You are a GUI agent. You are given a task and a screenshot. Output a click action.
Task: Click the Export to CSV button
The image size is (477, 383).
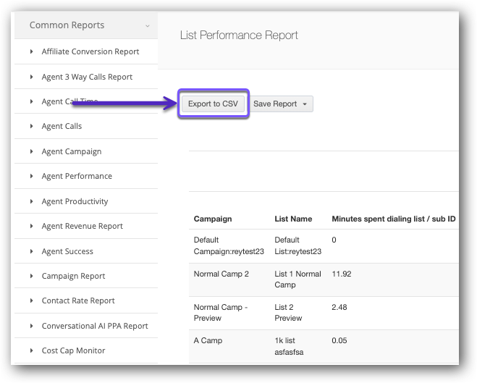(x=213, y=104)
